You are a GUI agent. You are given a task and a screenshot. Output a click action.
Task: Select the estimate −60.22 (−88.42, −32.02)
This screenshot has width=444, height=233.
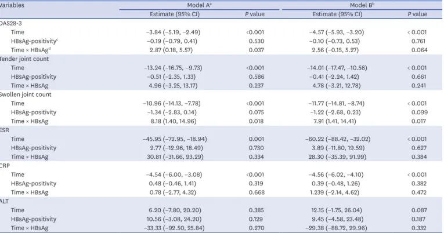(x=338, y=139)
